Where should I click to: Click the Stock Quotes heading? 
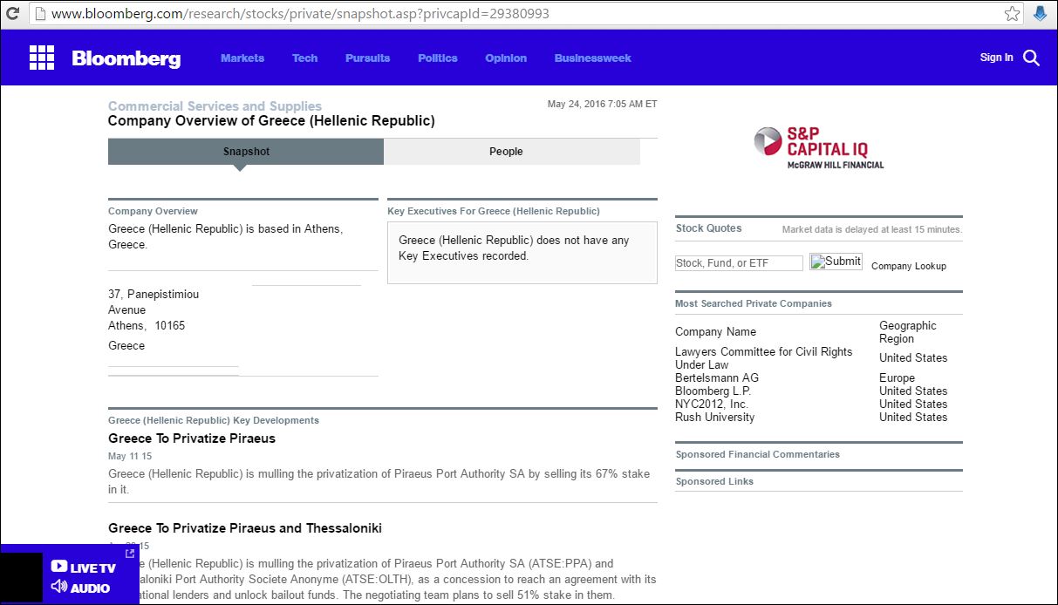point(709,228)
